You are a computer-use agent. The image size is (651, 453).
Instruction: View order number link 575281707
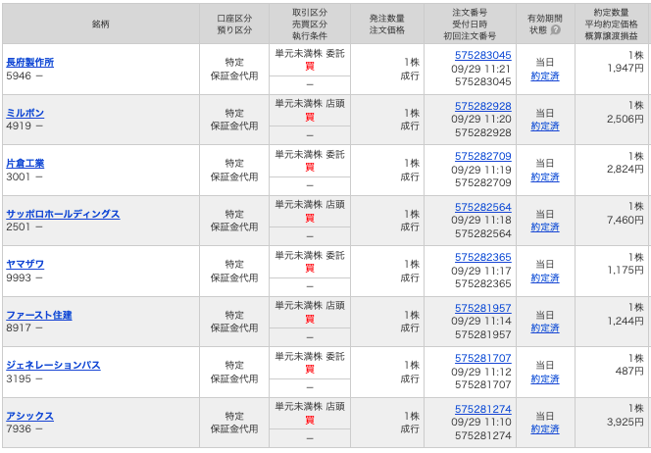483,359
